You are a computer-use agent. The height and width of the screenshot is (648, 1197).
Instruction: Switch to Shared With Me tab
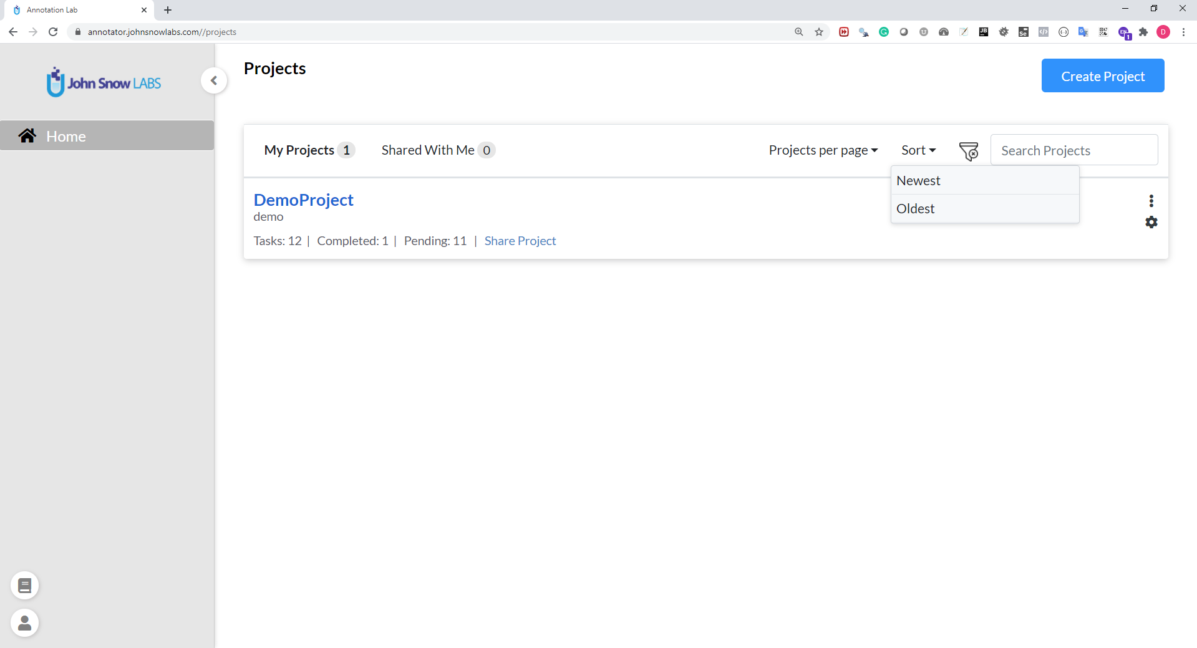click(x=438, y=150)
